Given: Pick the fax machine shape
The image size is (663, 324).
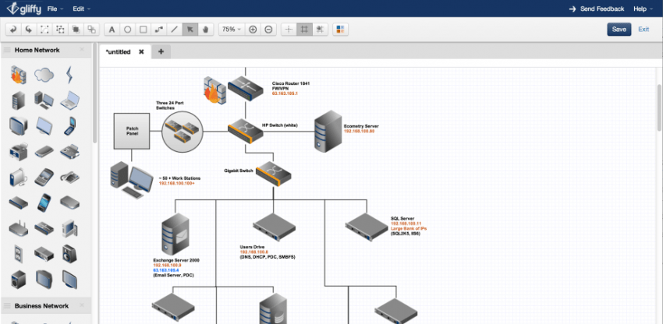Looking at the screenshot, I should click(x=69, y=151).
